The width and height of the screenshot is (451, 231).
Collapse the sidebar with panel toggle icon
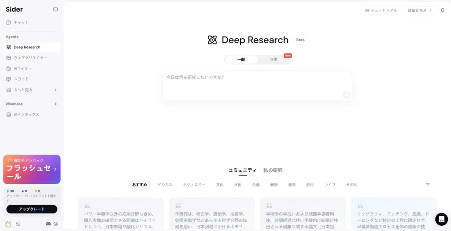(x=55, y=9)
